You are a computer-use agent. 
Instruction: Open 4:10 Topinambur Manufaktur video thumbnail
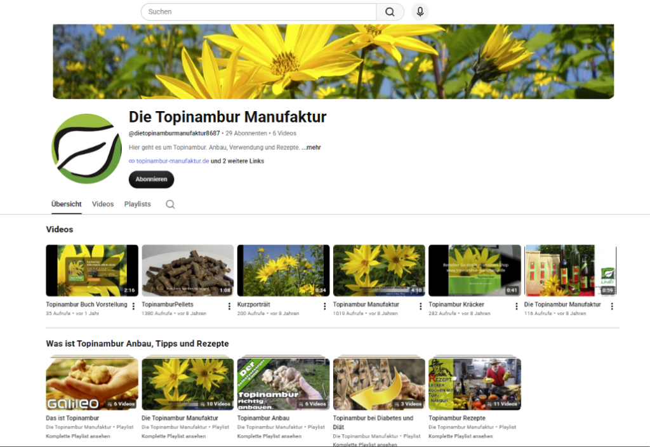coord(379,270)
